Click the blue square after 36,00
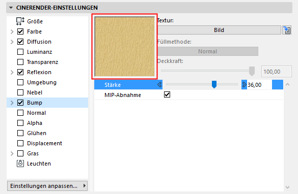The height and width of the screenshot is (194, 298). tap(278, 85)
